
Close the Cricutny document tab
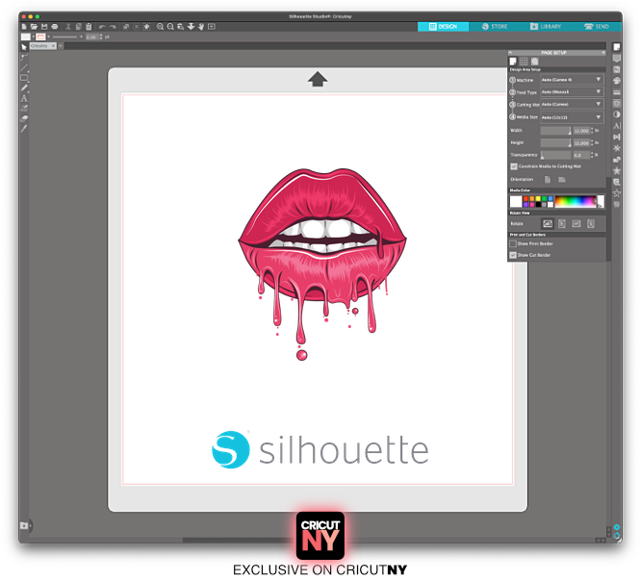[x=53, y=46]
